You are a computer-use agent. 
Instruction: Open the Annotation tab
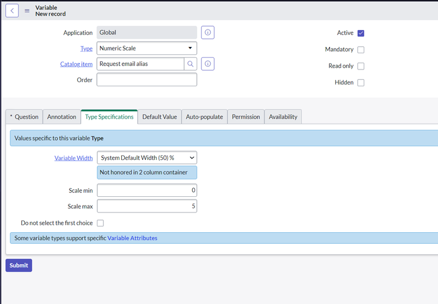click(61, 117)
